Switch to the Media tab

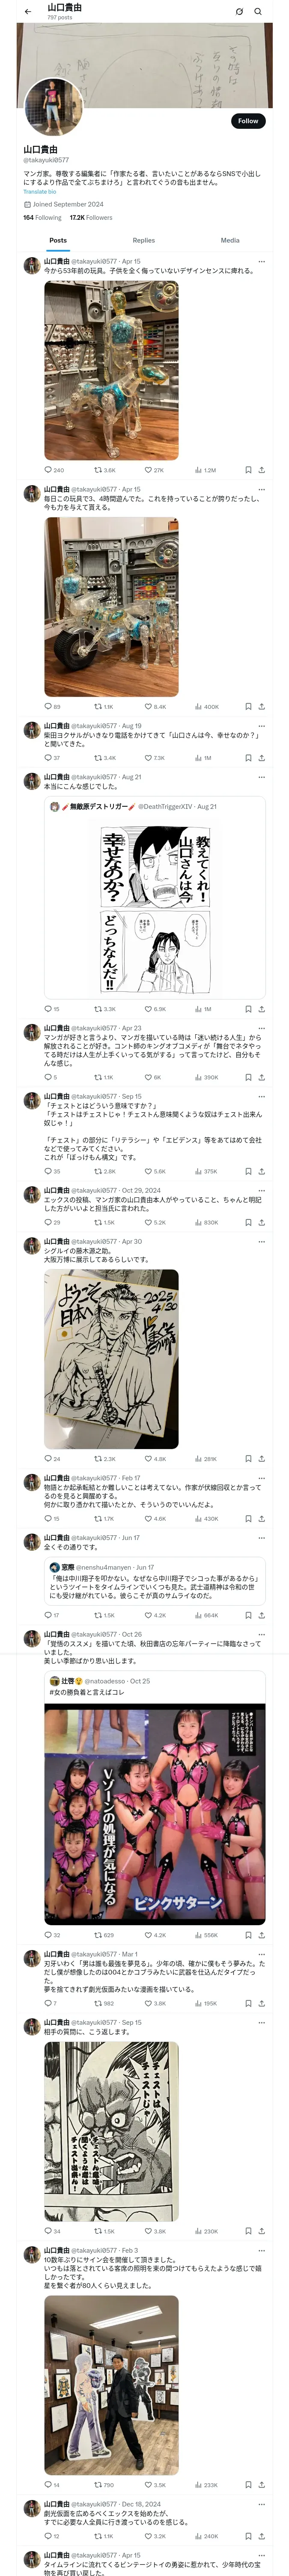click(x=229, y=240)
